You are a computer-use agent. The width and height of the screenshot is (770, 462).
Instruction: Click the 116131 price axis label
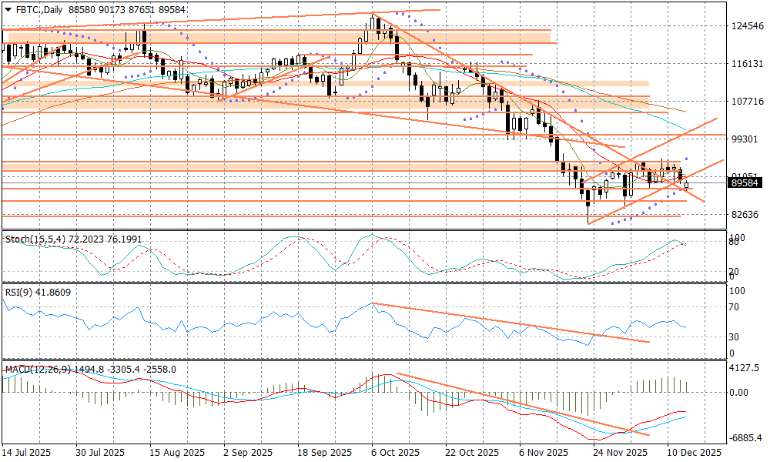click(745, 64)
